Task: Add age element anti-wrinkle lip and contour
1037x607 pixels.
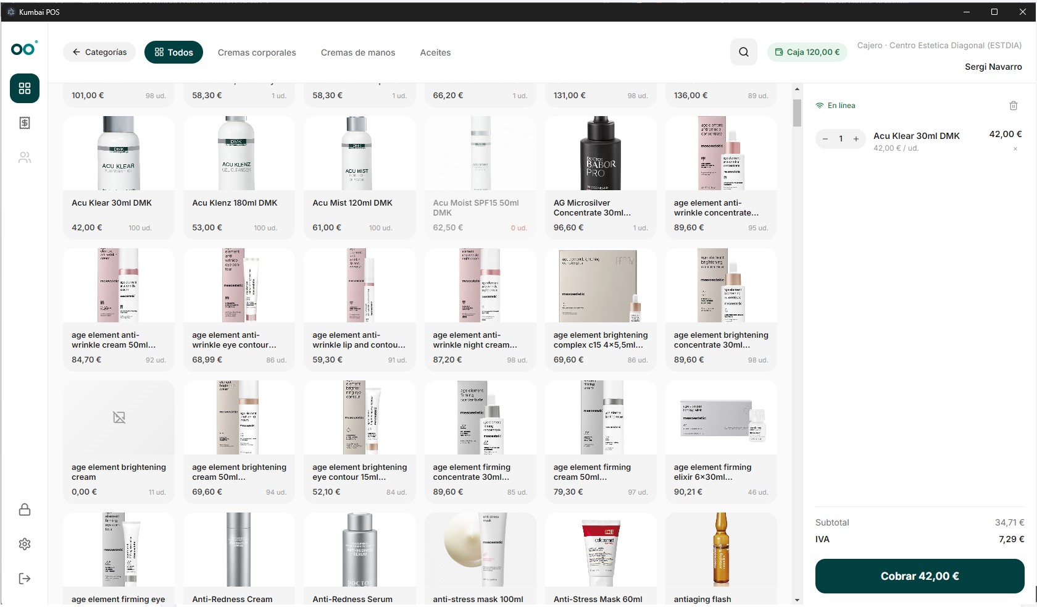Action: click(359, 309)
